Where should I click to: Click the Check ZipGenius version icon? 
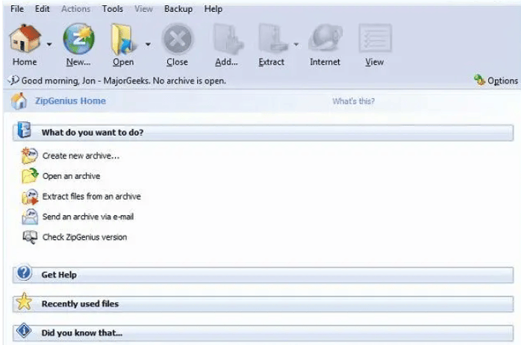coord(30,237)
